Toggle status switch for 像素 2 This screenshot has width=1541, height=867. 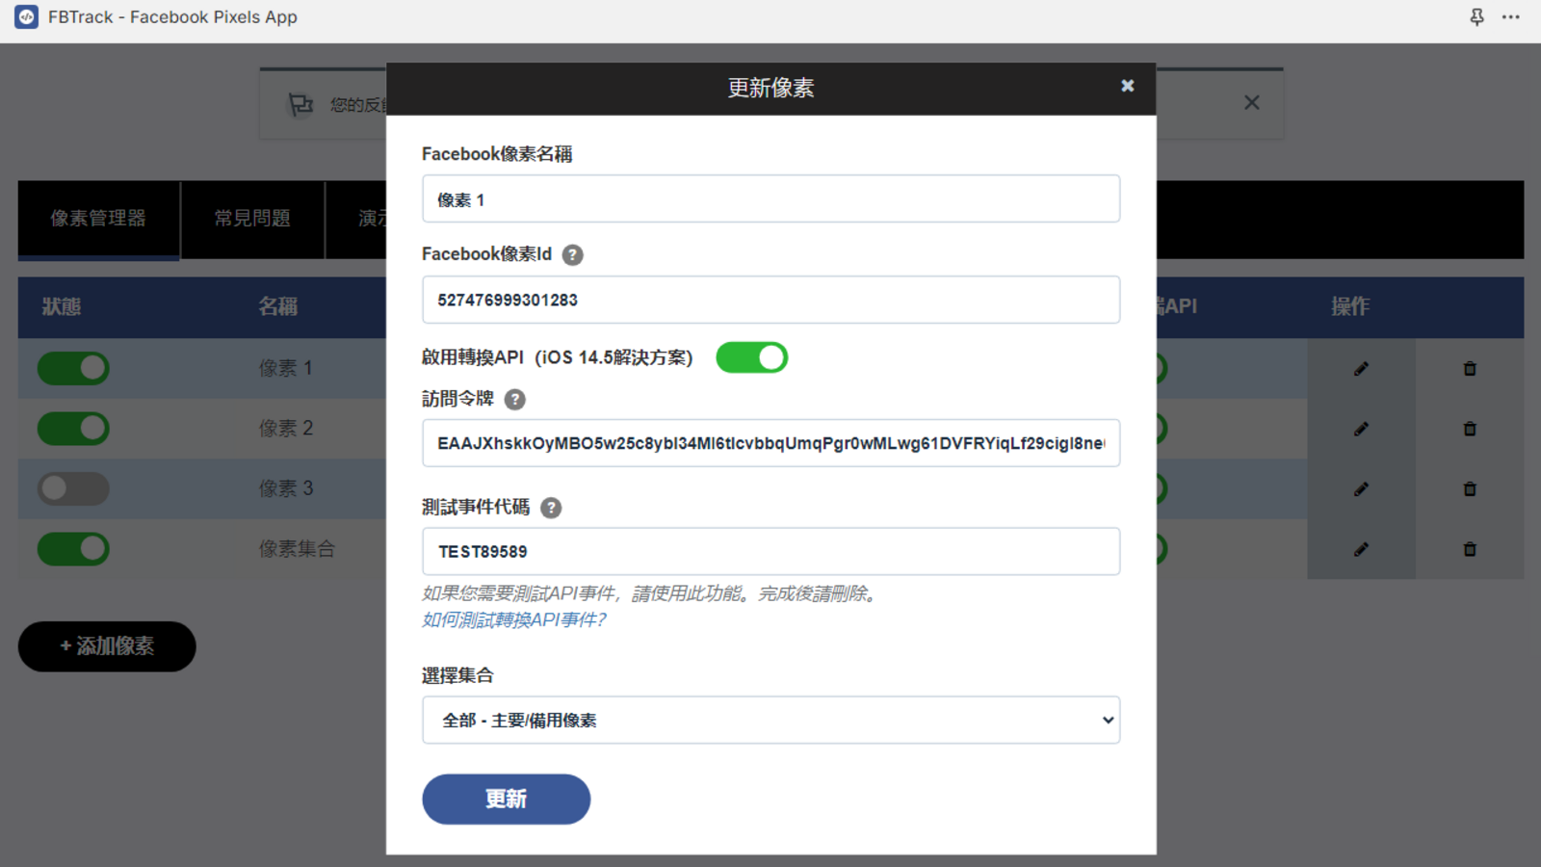[73, 429]
